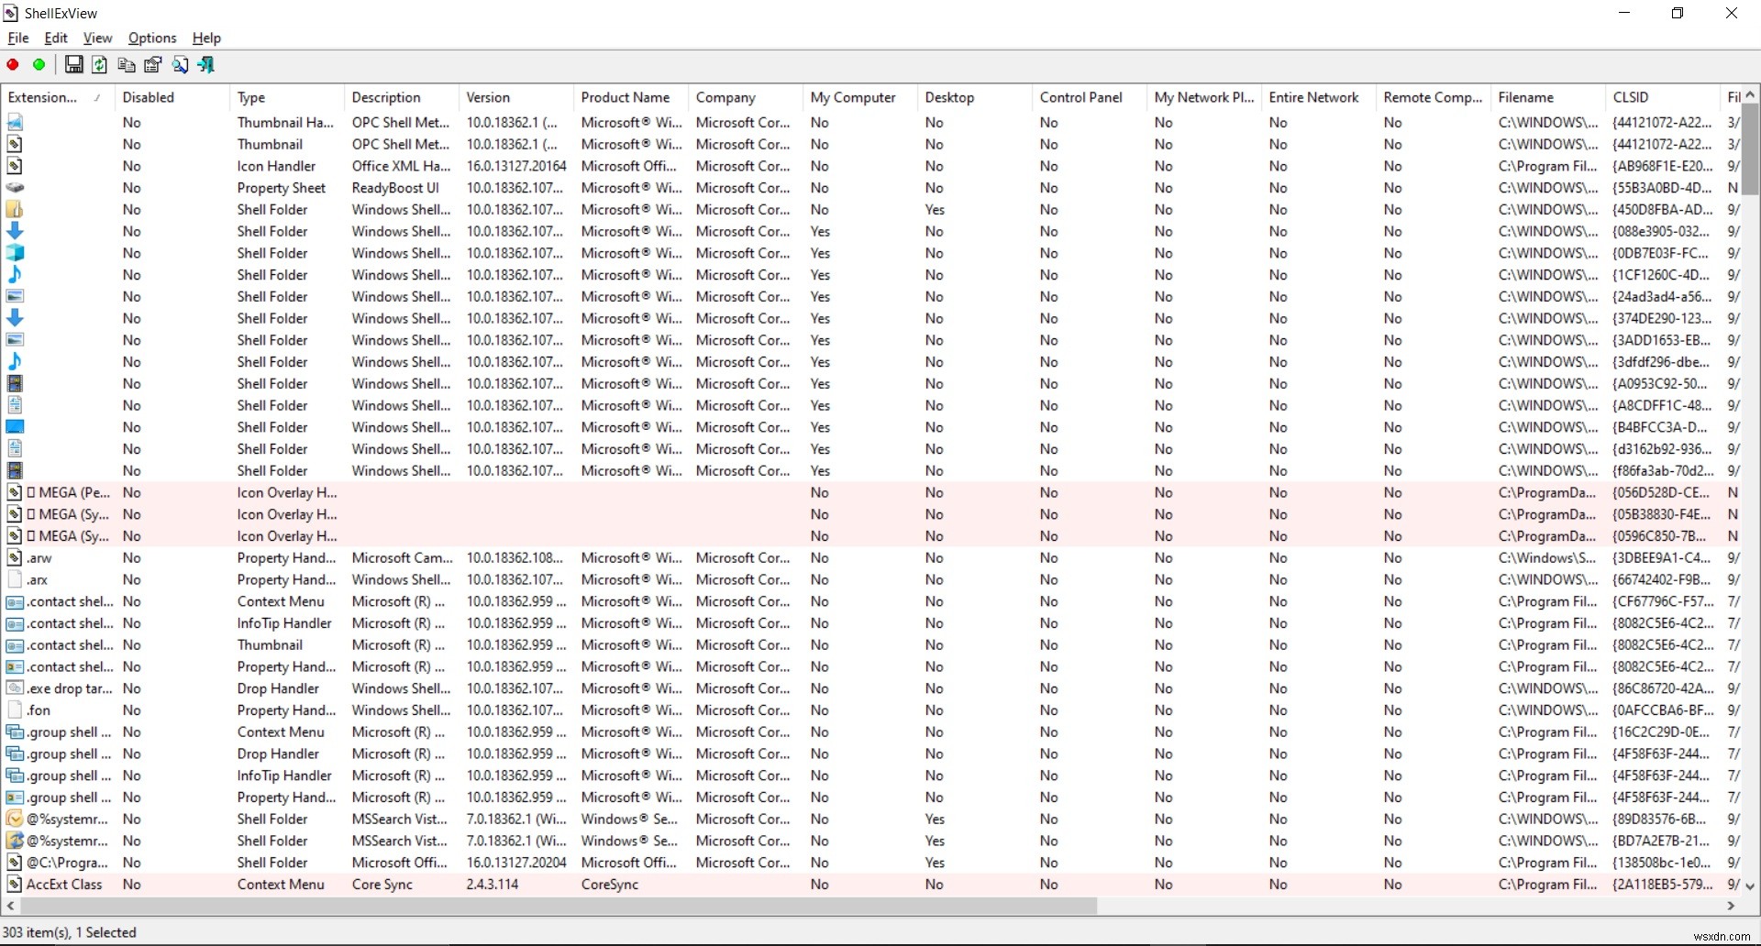The image size is (1761, 946).
Task: Click the icon of the .exe drop tar... row
Action: [15, 688]
